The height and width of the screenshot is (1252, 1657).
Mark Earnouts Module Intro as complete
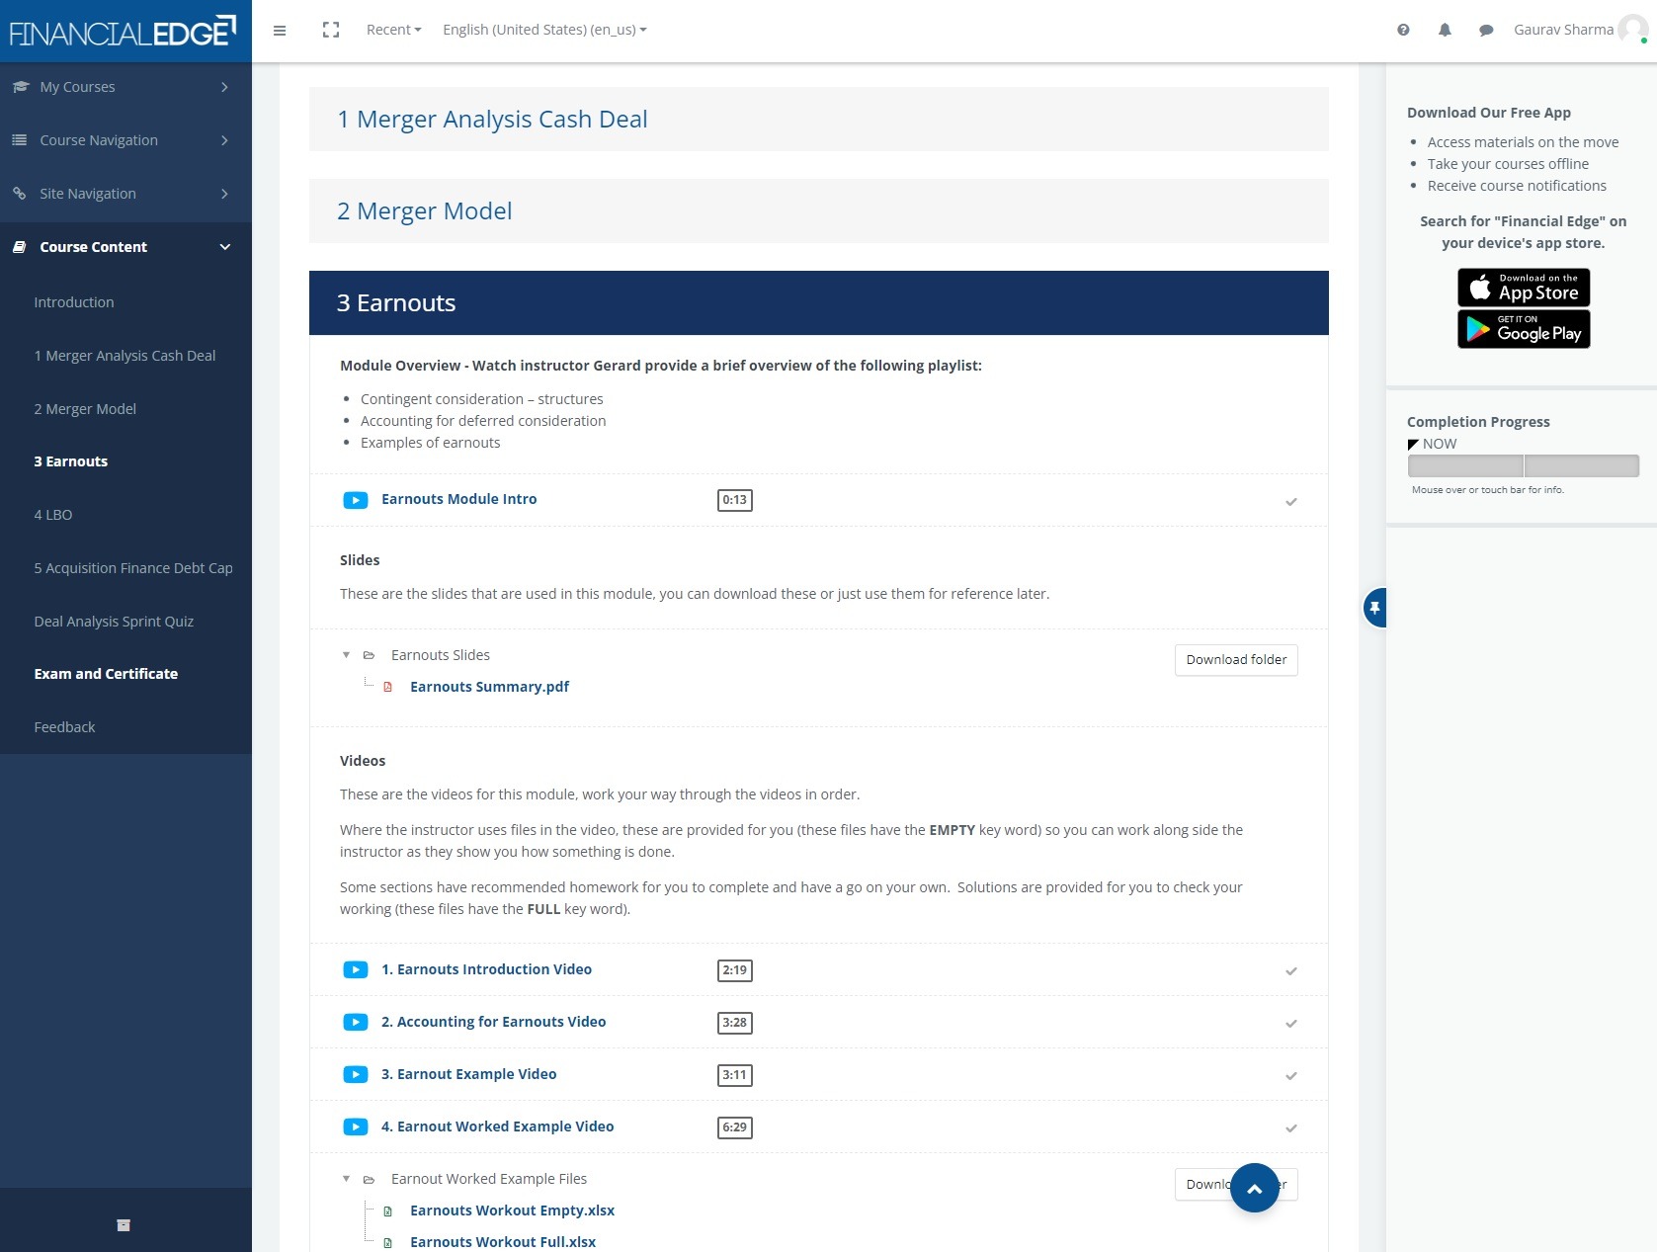[1290, 502]
